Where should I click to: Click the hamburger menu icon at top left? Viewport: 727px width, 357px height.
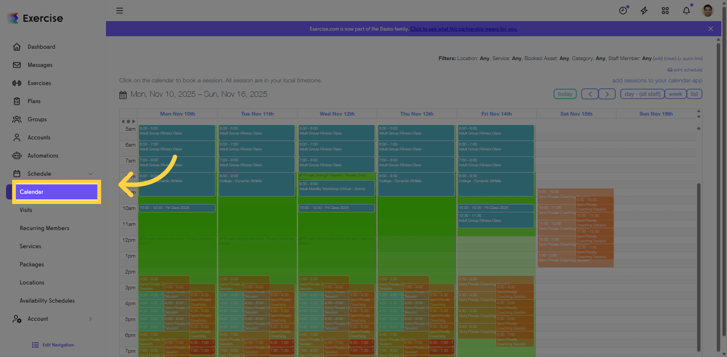(x=119, y=10)
